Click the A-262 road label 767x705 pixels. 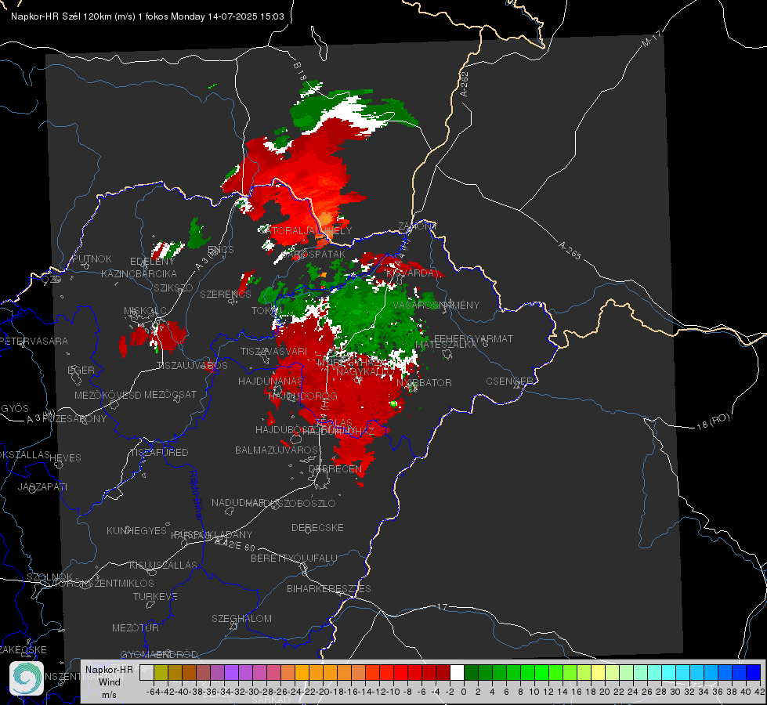[465, 84]
